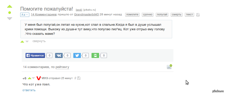
Task: Downvote the post with the large gray arrow
Action: click(x=10, y=19)
